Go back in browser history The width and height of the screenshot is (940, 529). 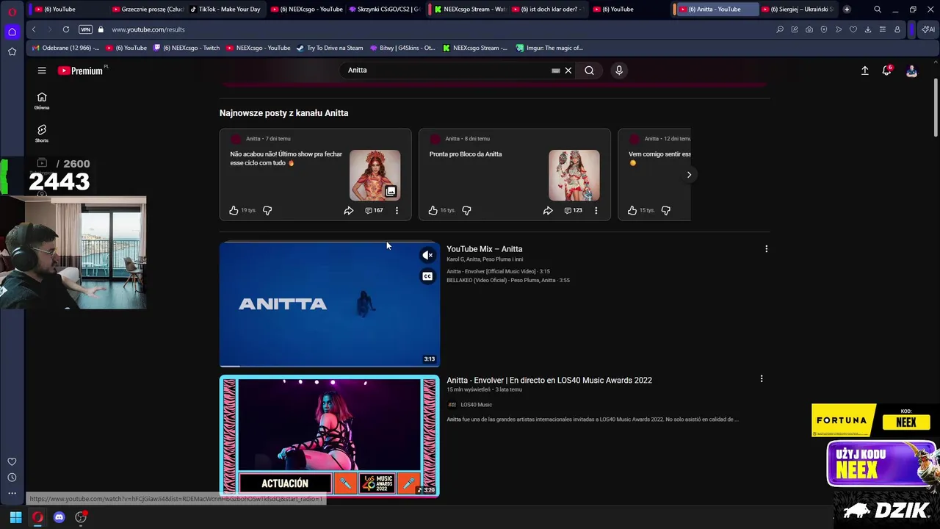pyautogui.click(x=34, y=29)
